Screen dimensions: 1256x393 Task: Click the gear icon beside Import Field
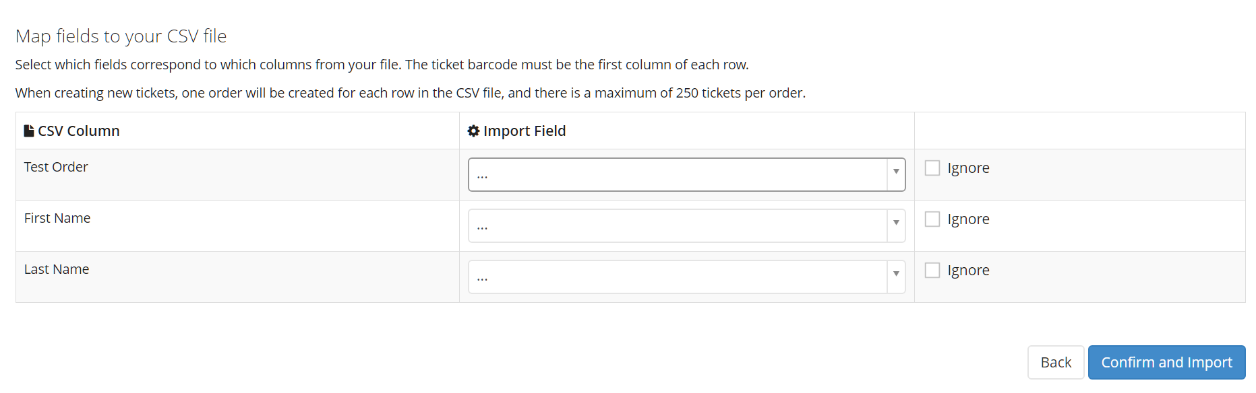(473, 131)
